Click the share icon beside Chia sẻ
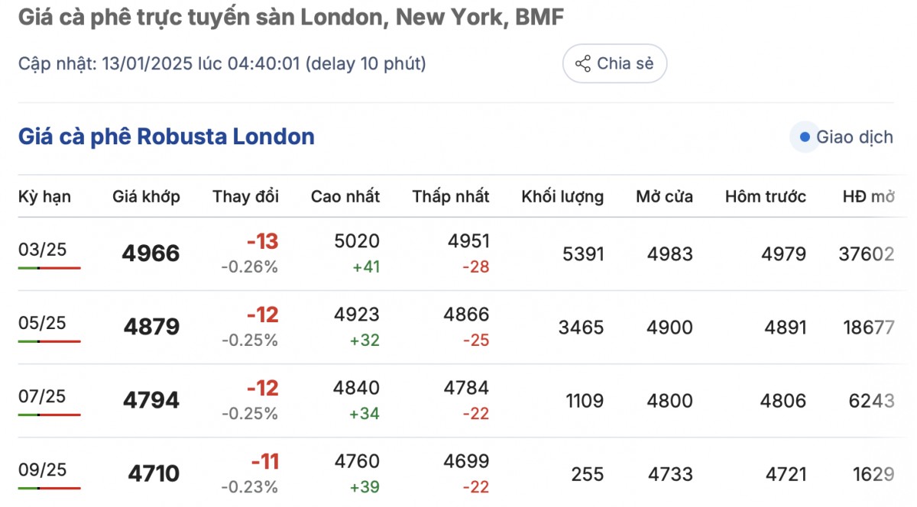917x507 pixels. (x=583, y=64)
